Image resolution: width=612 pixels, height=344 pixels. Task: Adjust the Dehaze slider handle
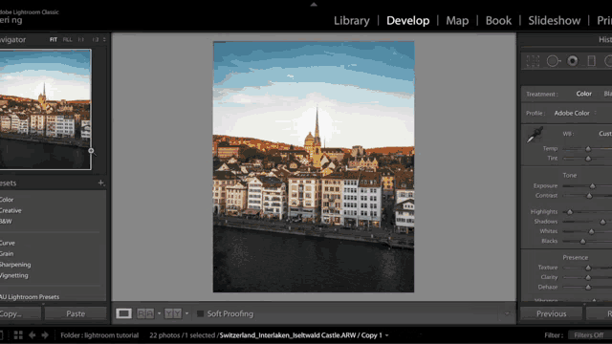pos(588,288)
